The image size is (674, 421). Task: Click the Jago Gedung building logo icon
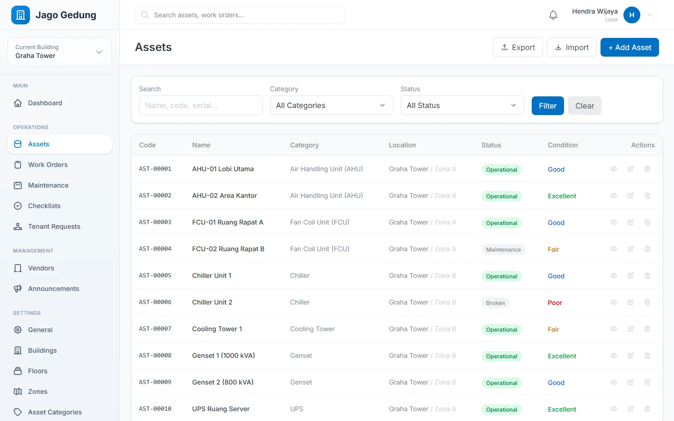tap(21, 15)
